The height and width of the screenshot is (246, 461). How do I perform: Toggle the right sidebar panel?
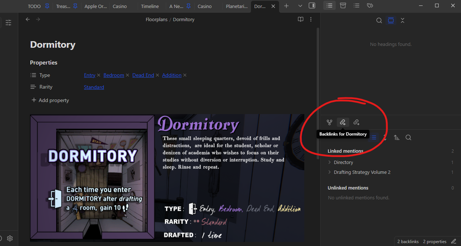pos(312,6)
